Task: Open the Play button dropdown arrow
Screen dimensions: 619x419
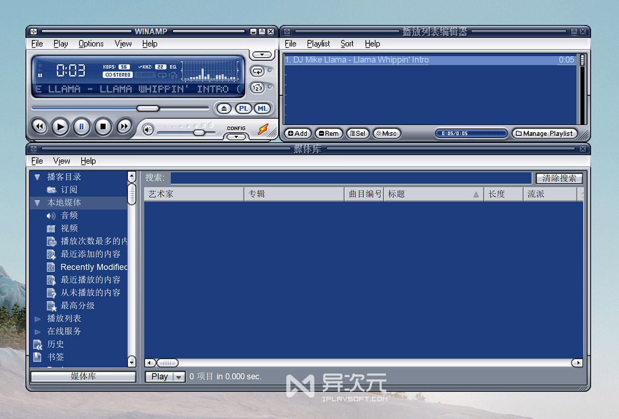Action: coord(178,376)
